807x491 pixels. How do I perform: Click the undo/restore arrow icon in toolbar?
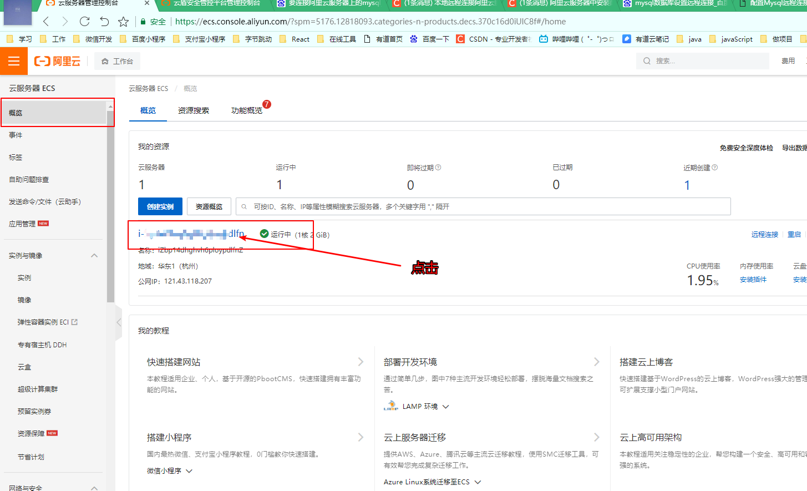click(104, 22)
